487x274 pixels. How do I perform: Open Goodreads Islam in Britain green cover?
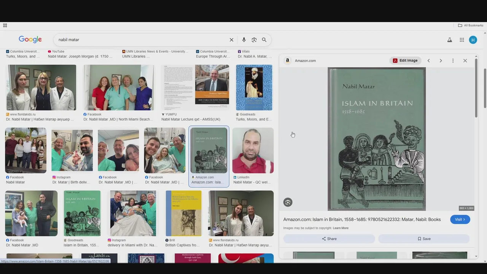(x=82, y=213)
